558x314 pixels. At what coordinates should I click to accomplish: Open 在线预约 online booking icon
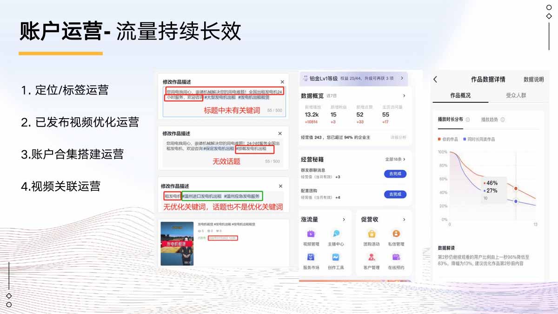pyautogui.click(x=396, y=258)
